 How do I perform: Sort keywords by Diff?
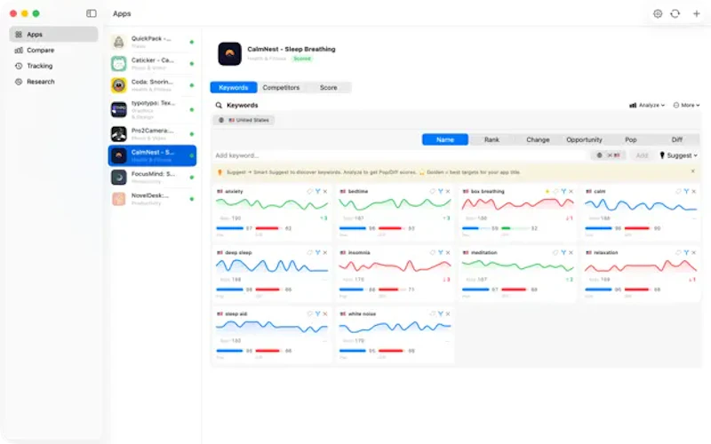click(677, 139)
